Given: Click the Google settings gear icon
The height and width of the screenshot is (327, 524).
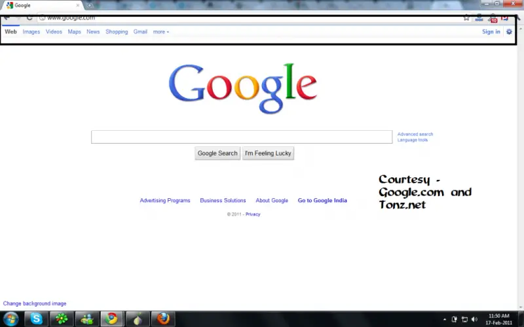Looking at the screenshot, I should tap(509, 31).
